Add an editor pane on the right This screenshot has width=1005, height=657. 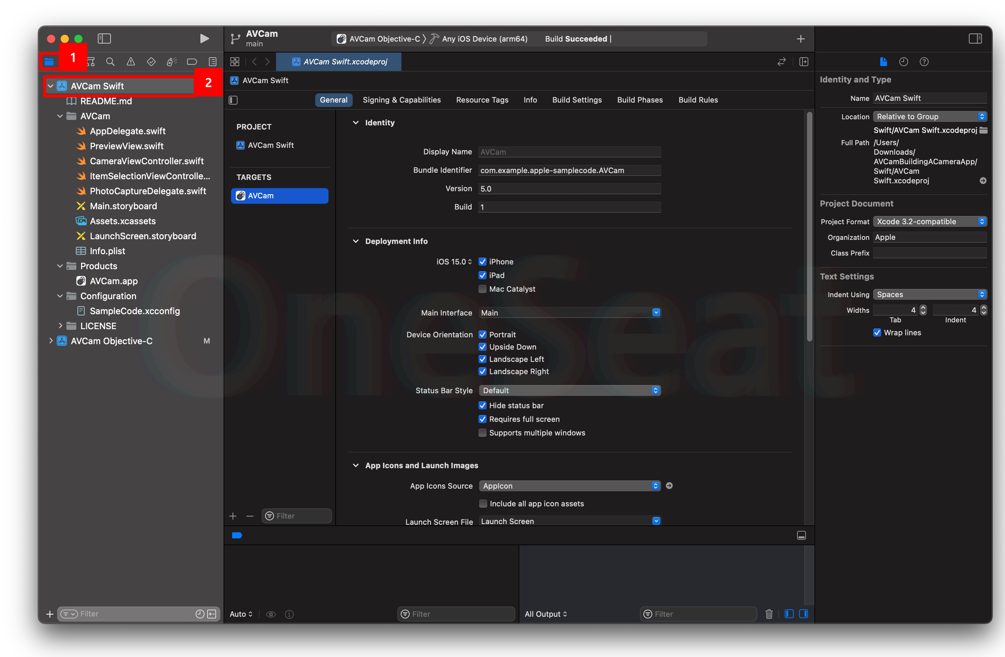(804, 62)
